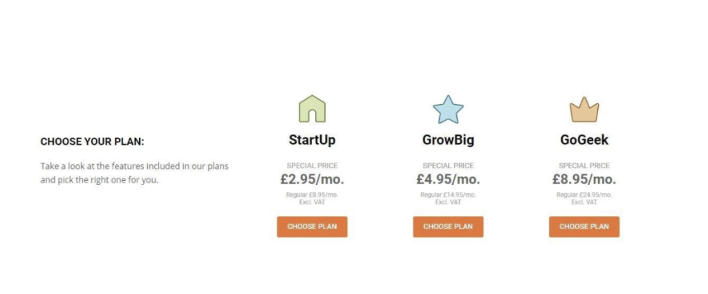This screenshot has height=294, width=708.
Task: Click SPECIAL PRICE label above £2.95
Action: [312, 166]
